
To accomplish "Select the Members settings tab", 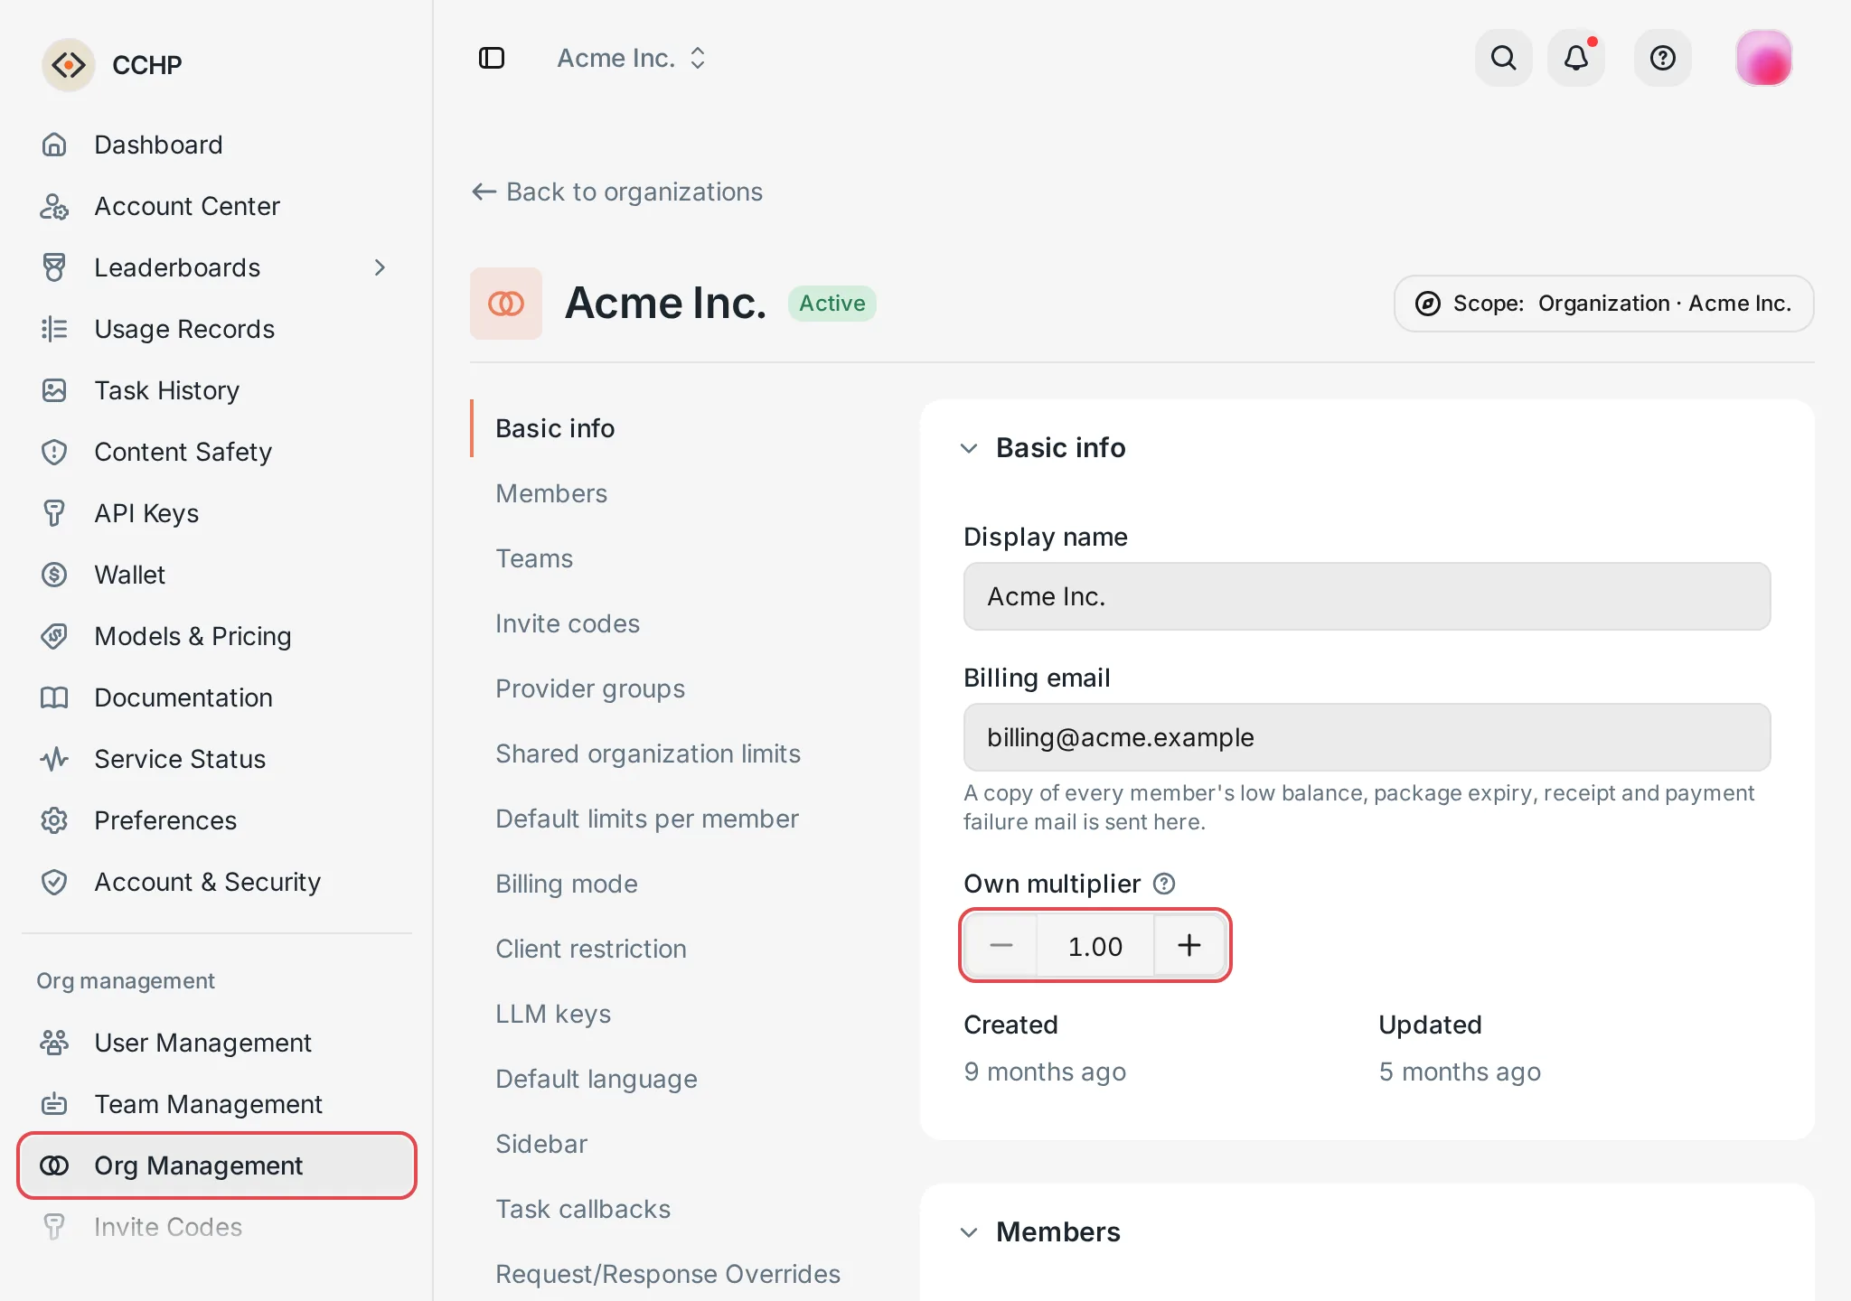I will click(551, 493).
